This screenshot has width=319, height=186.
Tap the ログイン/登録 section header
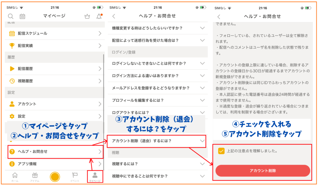[x=158, y=52]
